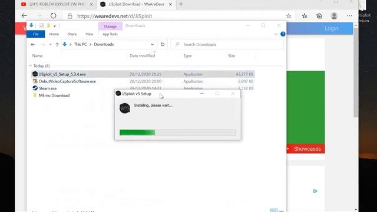Click the browser page vertical scrollbar
The image size is (377, 212).
pyautogui.click(x=356, y=72)
